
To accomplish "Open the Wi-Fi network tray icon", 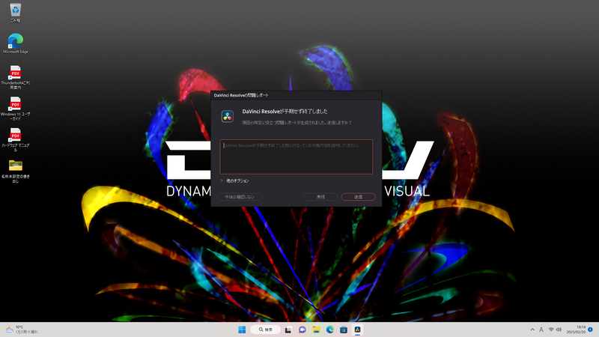I will (551, 330).
